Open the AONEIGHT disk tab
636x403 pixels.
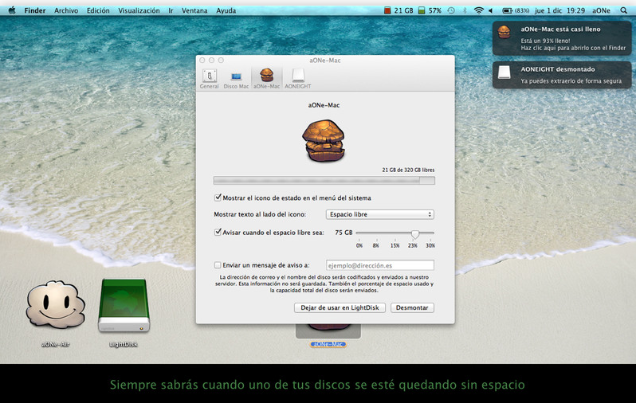point(298,79)
